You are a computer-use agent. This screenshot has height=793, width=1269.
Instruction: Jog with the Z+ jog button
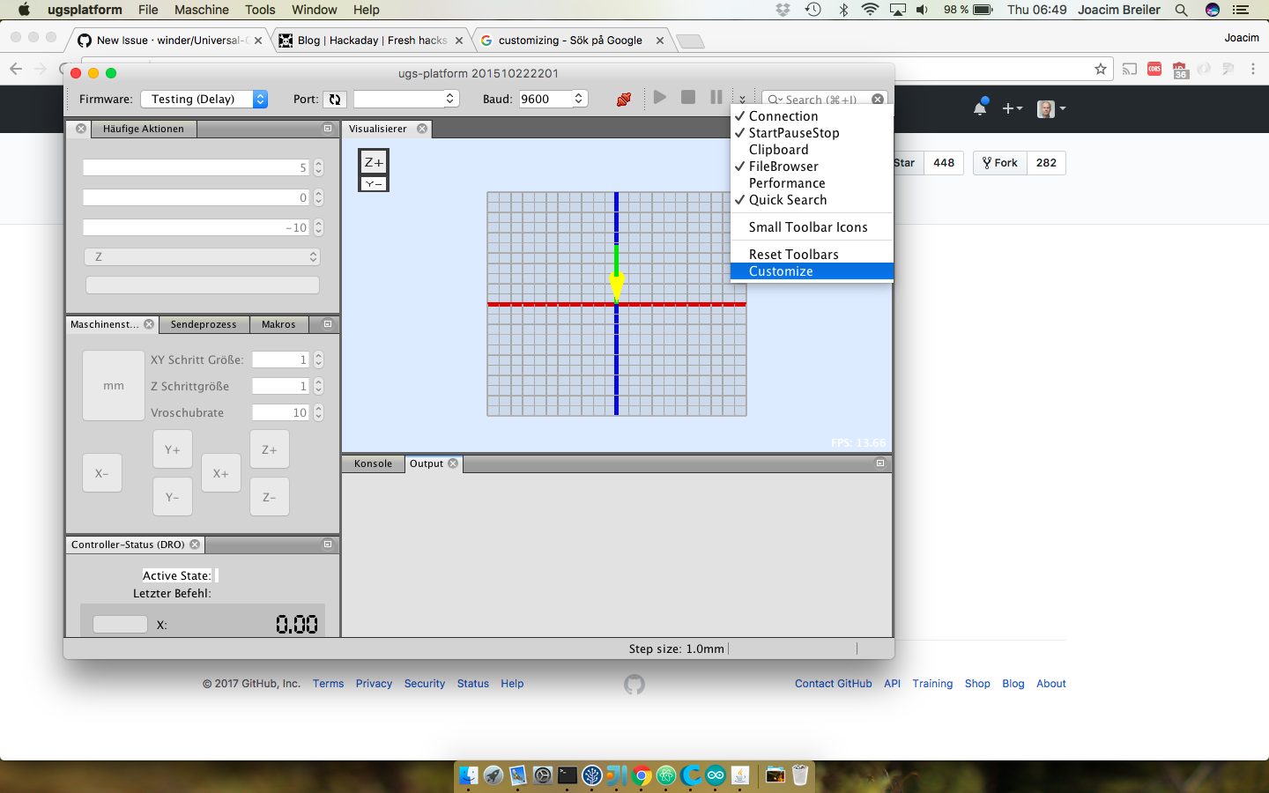pyautogui.click(x=270, y=449)
